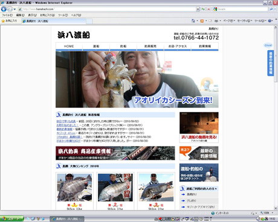Click the 釣船 navigation tab
Screen dimensions: 278x222
pyautogui.click(x=123, y=46)
